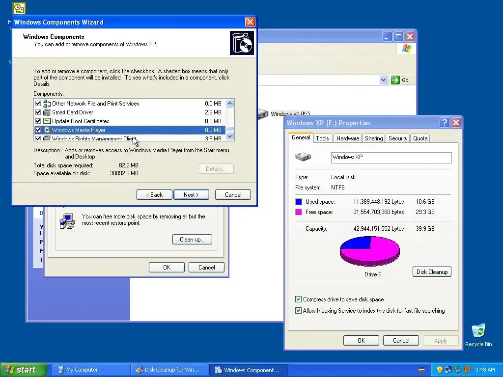Viewport: 503px width, 377px height.
Task: Click the blue Used space color swatch
Action: pos(299,202)
